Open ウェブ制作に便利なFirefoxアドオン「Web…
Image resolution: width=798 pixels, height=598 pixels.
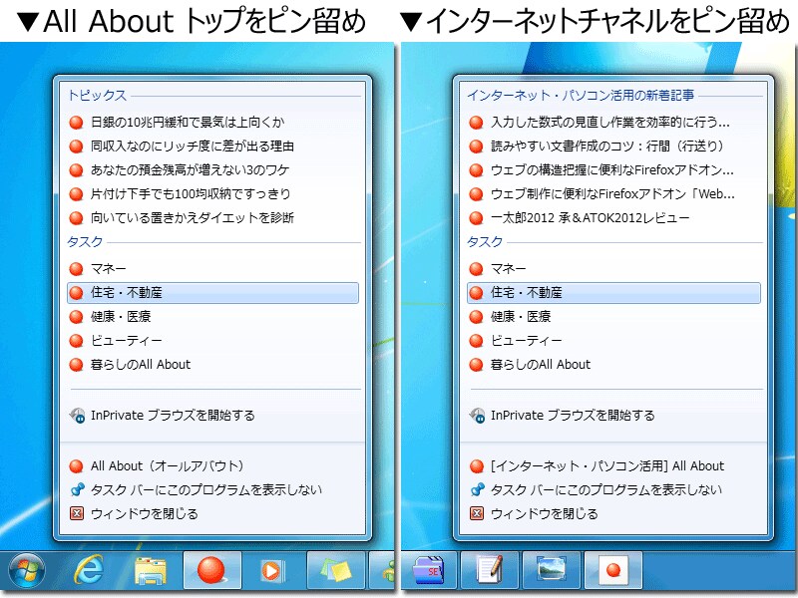[613, 193]
